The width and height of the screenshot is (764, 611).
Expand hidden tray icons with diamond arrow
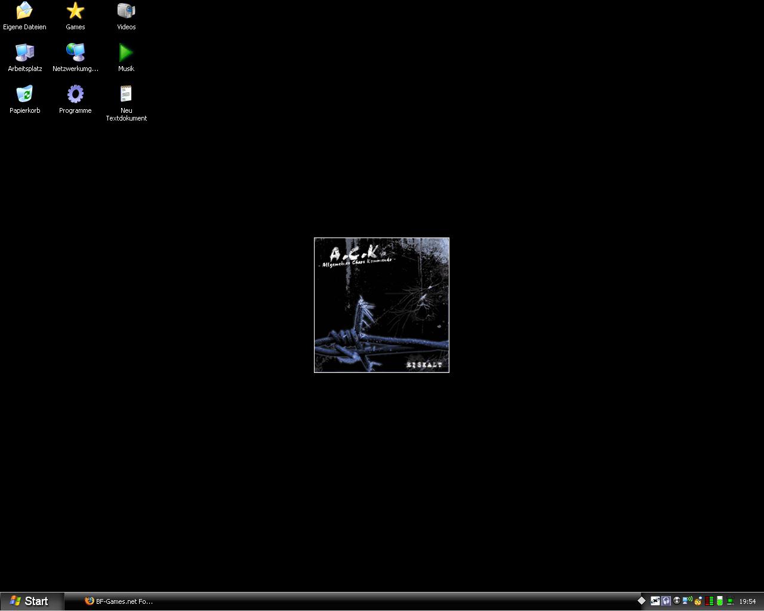(642, 601)
